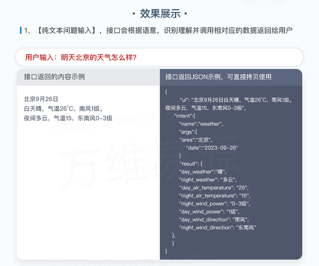Click the "name":"weather" JSON line
The width and height of the screenshot is (319, 266).
point(201,124)
